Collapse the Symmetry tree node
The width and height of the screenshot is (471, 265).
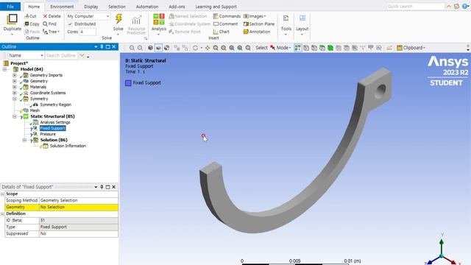[15, 99]
